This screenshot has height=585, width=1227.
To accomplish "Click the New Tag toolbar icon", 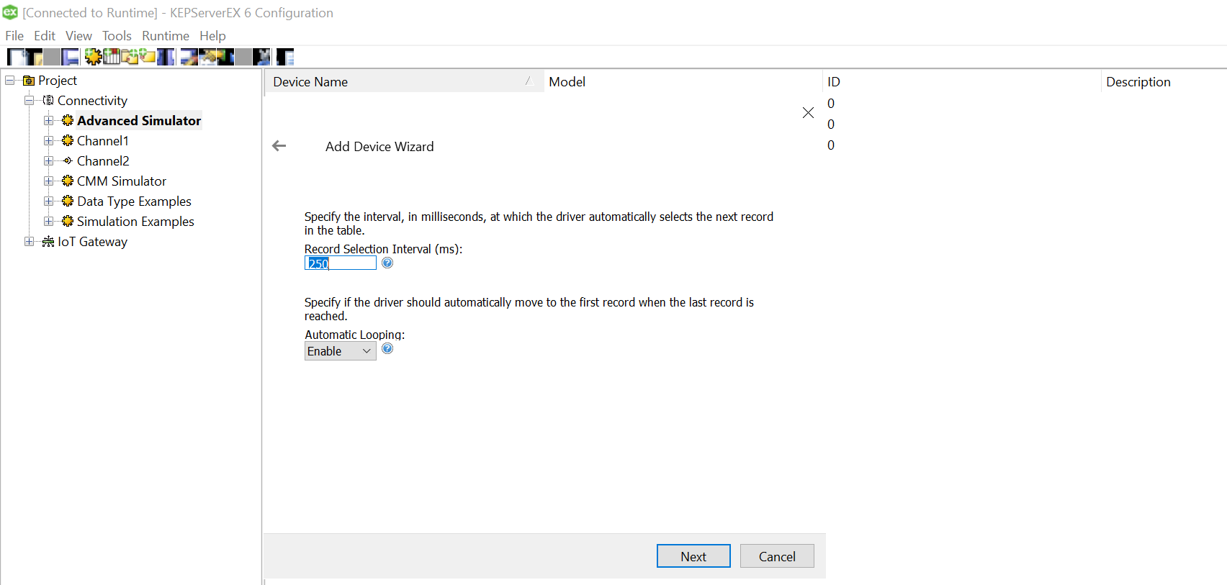I will (x=148, y=57).
